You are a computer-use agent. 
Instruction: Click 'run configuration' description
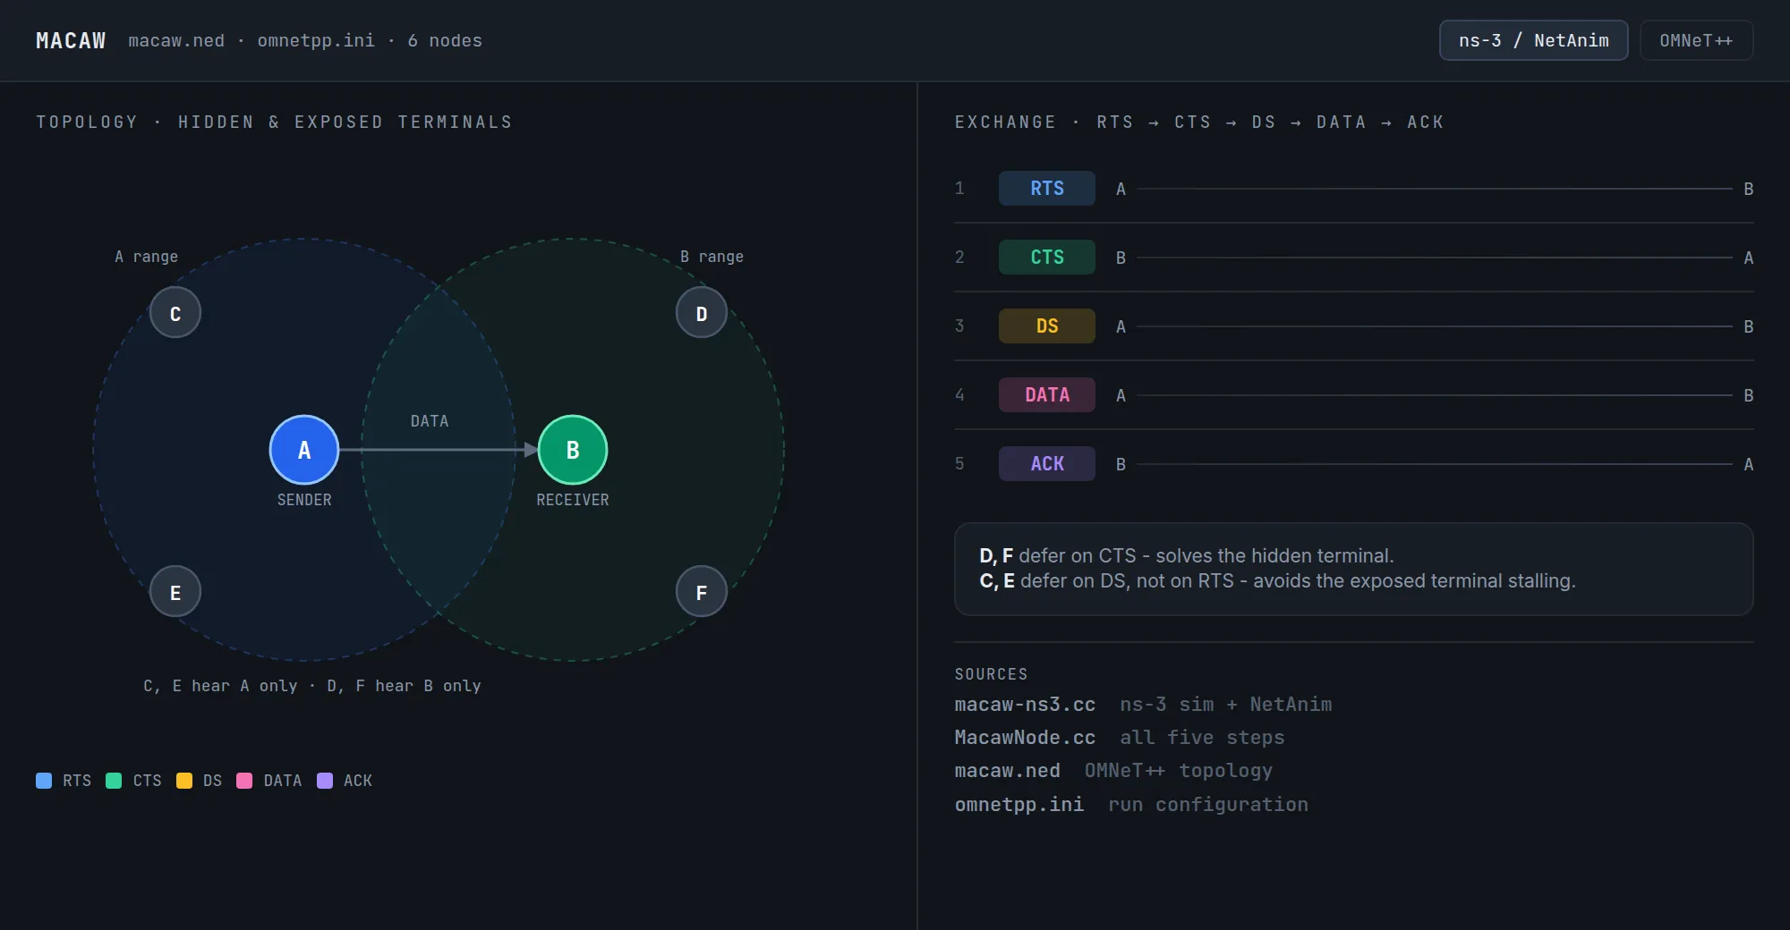click(1208, 805)
